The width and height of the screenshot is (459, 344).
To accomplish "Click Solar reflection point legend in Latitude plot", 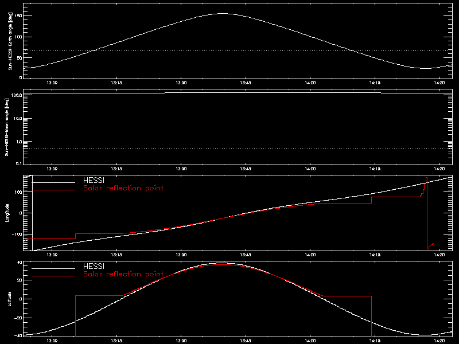I will coord(123,274).
